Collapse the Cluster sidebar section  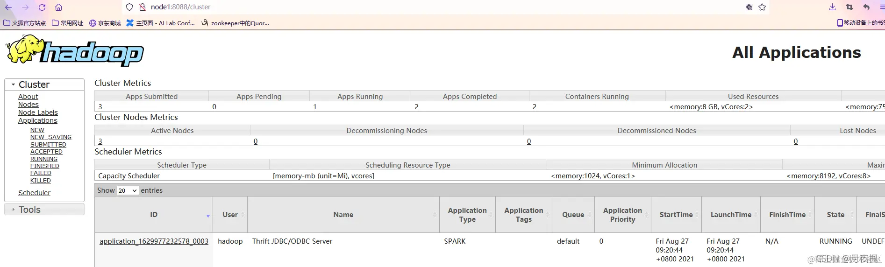point(44,84)
